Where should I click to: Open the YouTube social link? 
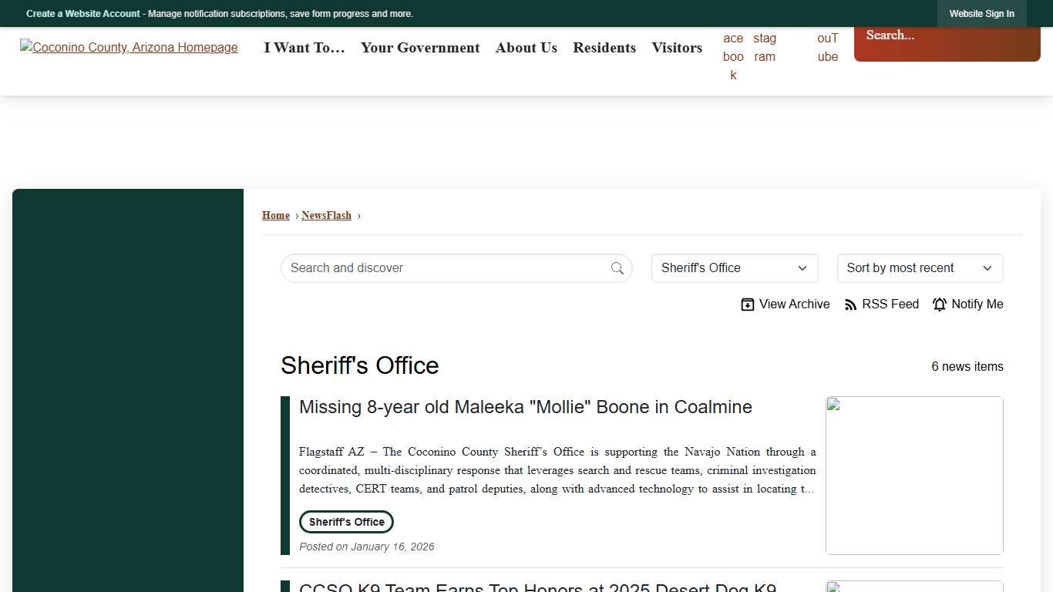pyautogui.click(x=827, y=47)
